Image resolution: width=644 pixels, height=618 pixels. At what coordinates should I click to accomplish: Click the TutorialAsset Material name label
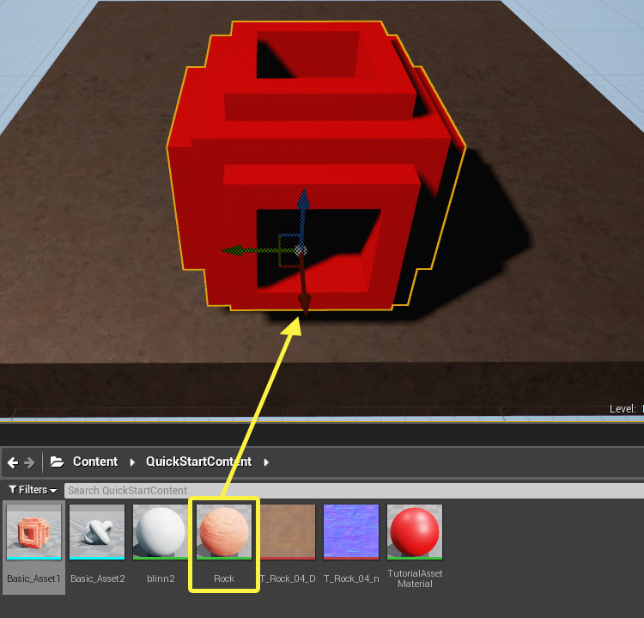coord(415,578)
